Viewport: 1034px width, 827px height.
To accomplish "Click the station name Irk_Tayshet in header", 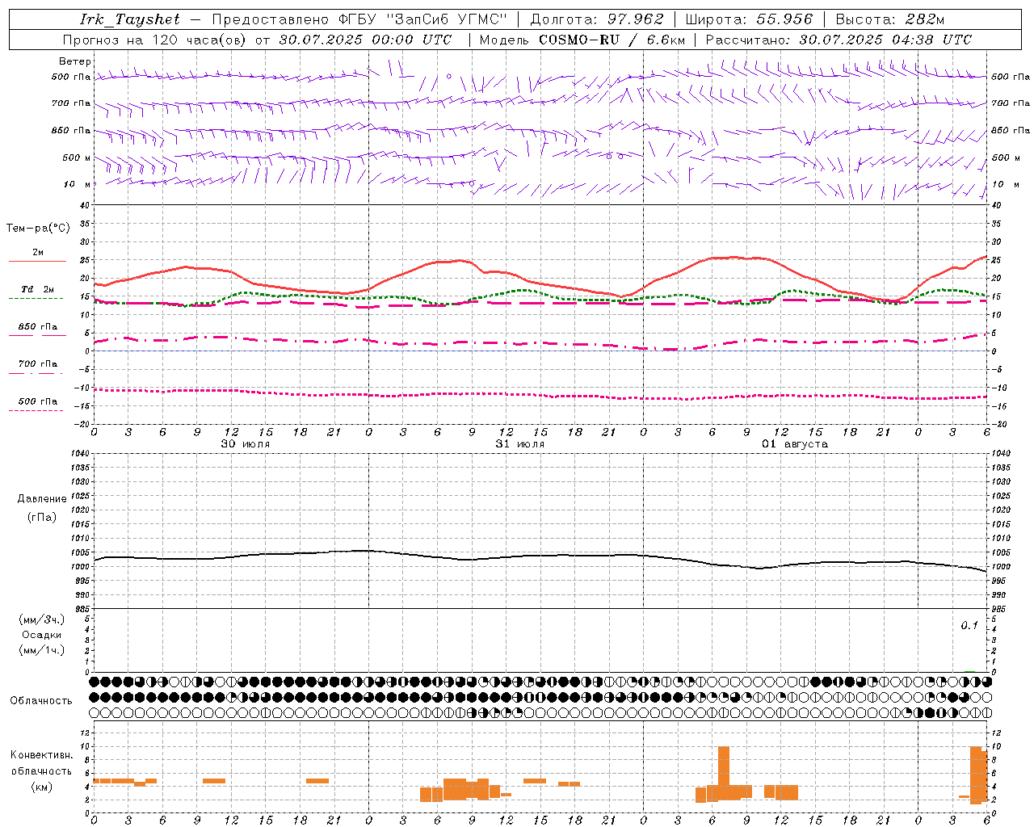I will point(130,19).
